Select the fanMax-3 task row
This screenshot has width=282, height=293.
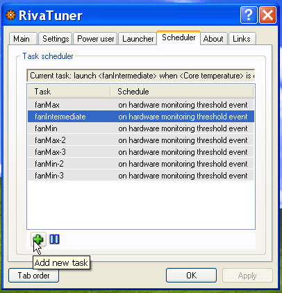pos(141,152)
